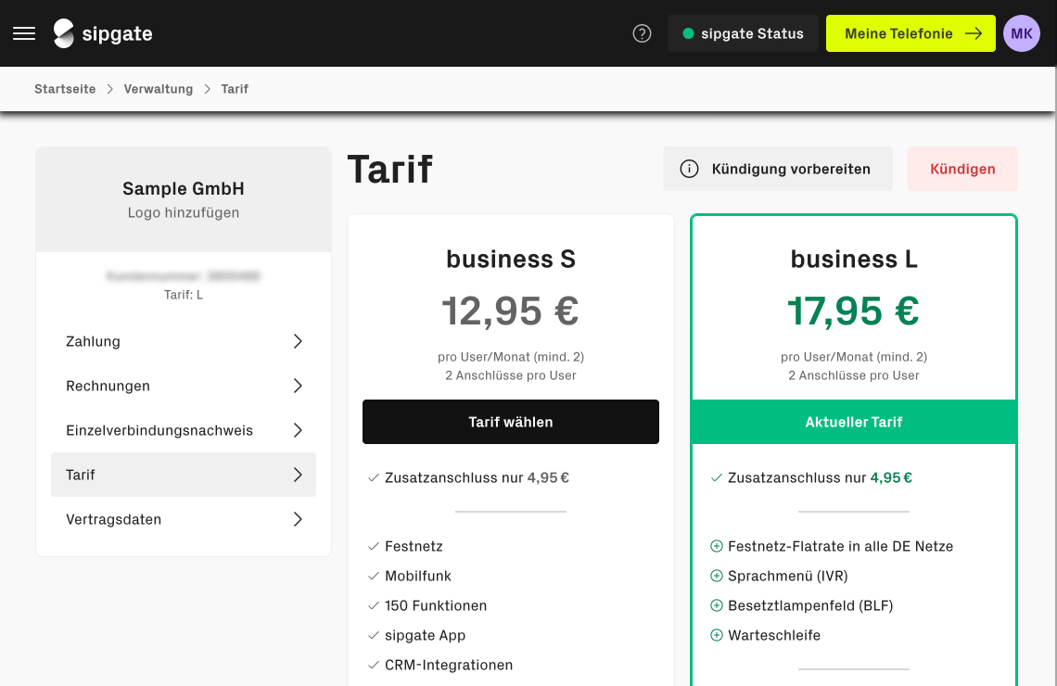Click Logo hinzufügen under Sample GmbH
Viewport: 1057px width, 686px height.
tap(184, 212)
